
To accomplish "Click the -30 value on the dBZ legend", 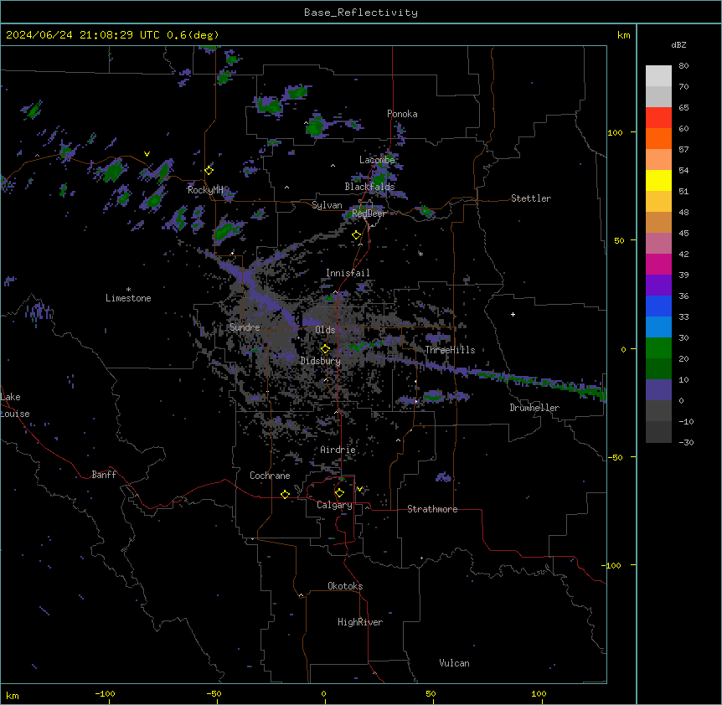I will pos(686,442).
